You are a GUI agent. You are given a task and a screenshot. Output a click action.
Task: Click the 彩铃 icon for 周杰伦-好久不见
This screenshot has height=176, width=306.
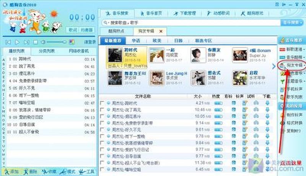click(234, 130)
